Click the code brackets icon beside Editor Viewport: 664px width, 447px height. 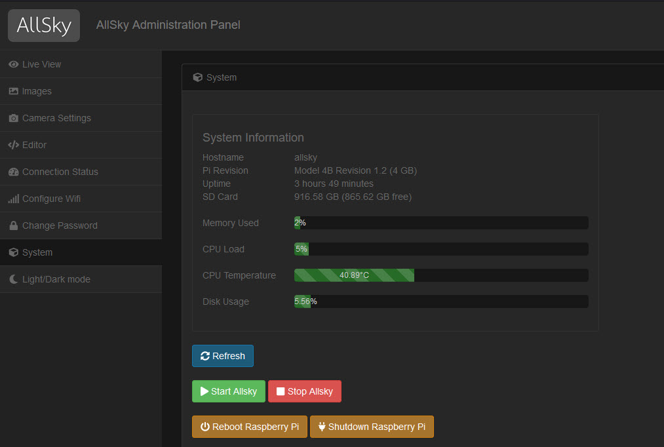13,145
